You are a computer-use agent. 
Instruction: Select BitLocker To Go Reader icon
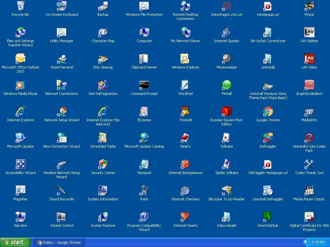click(227, 190)
